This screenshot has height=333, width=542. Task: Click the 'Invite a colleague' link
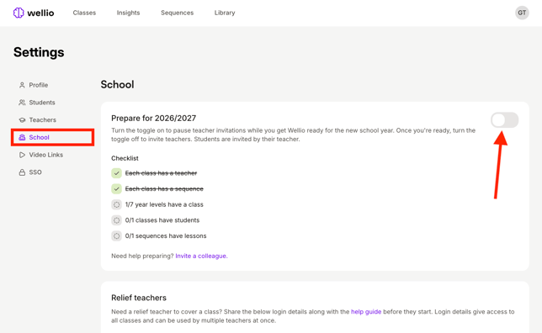[x=201, y=256]
